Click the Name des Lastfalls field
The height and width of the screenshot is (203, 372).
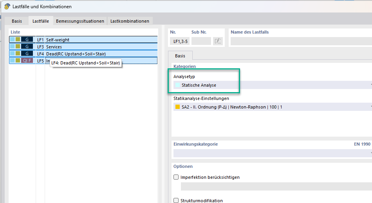coord(301,41)
